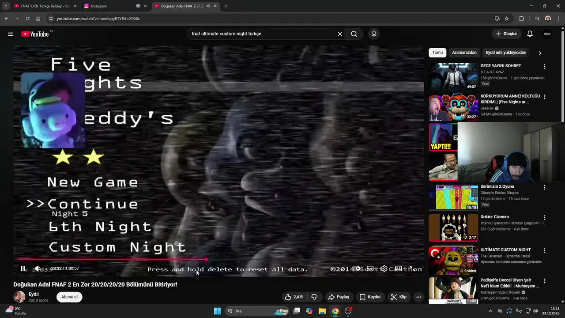Open options for Doktor Civanım video
Screen dimensions: 565x318
click(544, 218)
